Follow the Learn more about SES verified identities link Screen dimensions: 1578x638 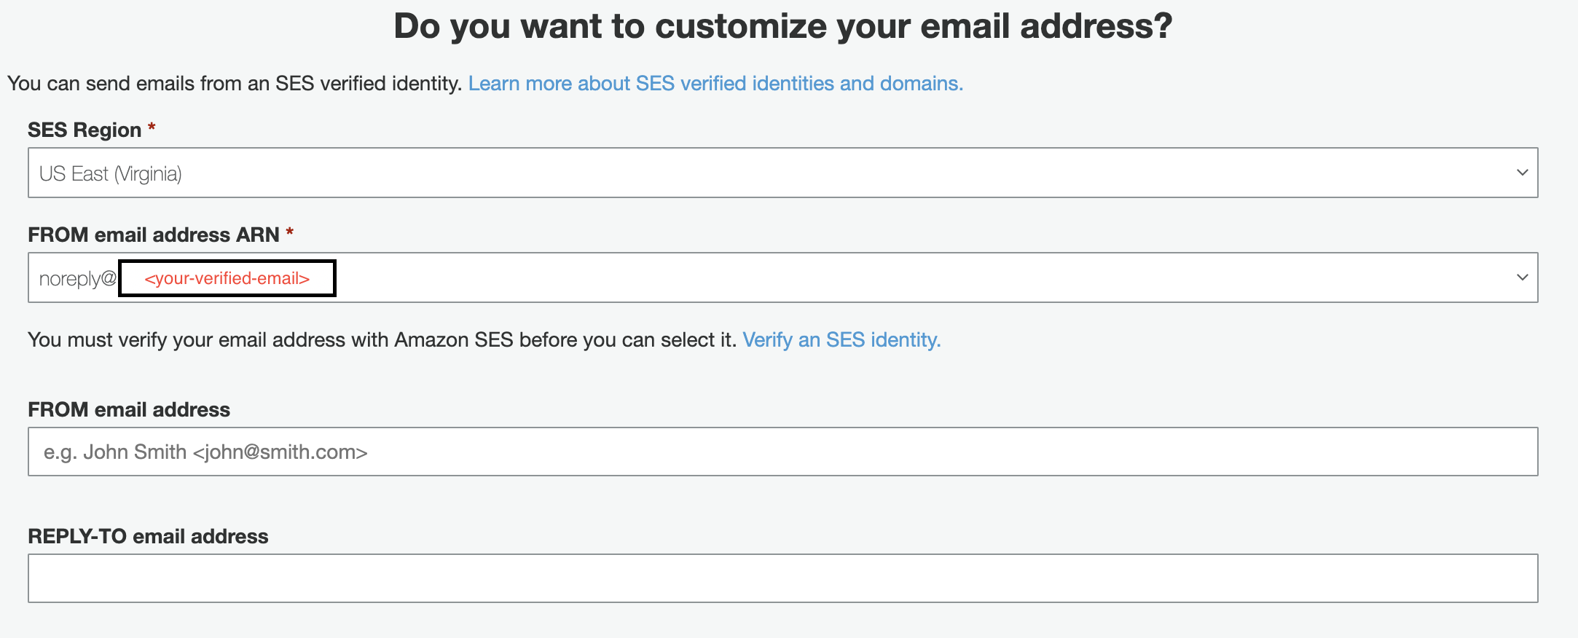pos(715,83)
